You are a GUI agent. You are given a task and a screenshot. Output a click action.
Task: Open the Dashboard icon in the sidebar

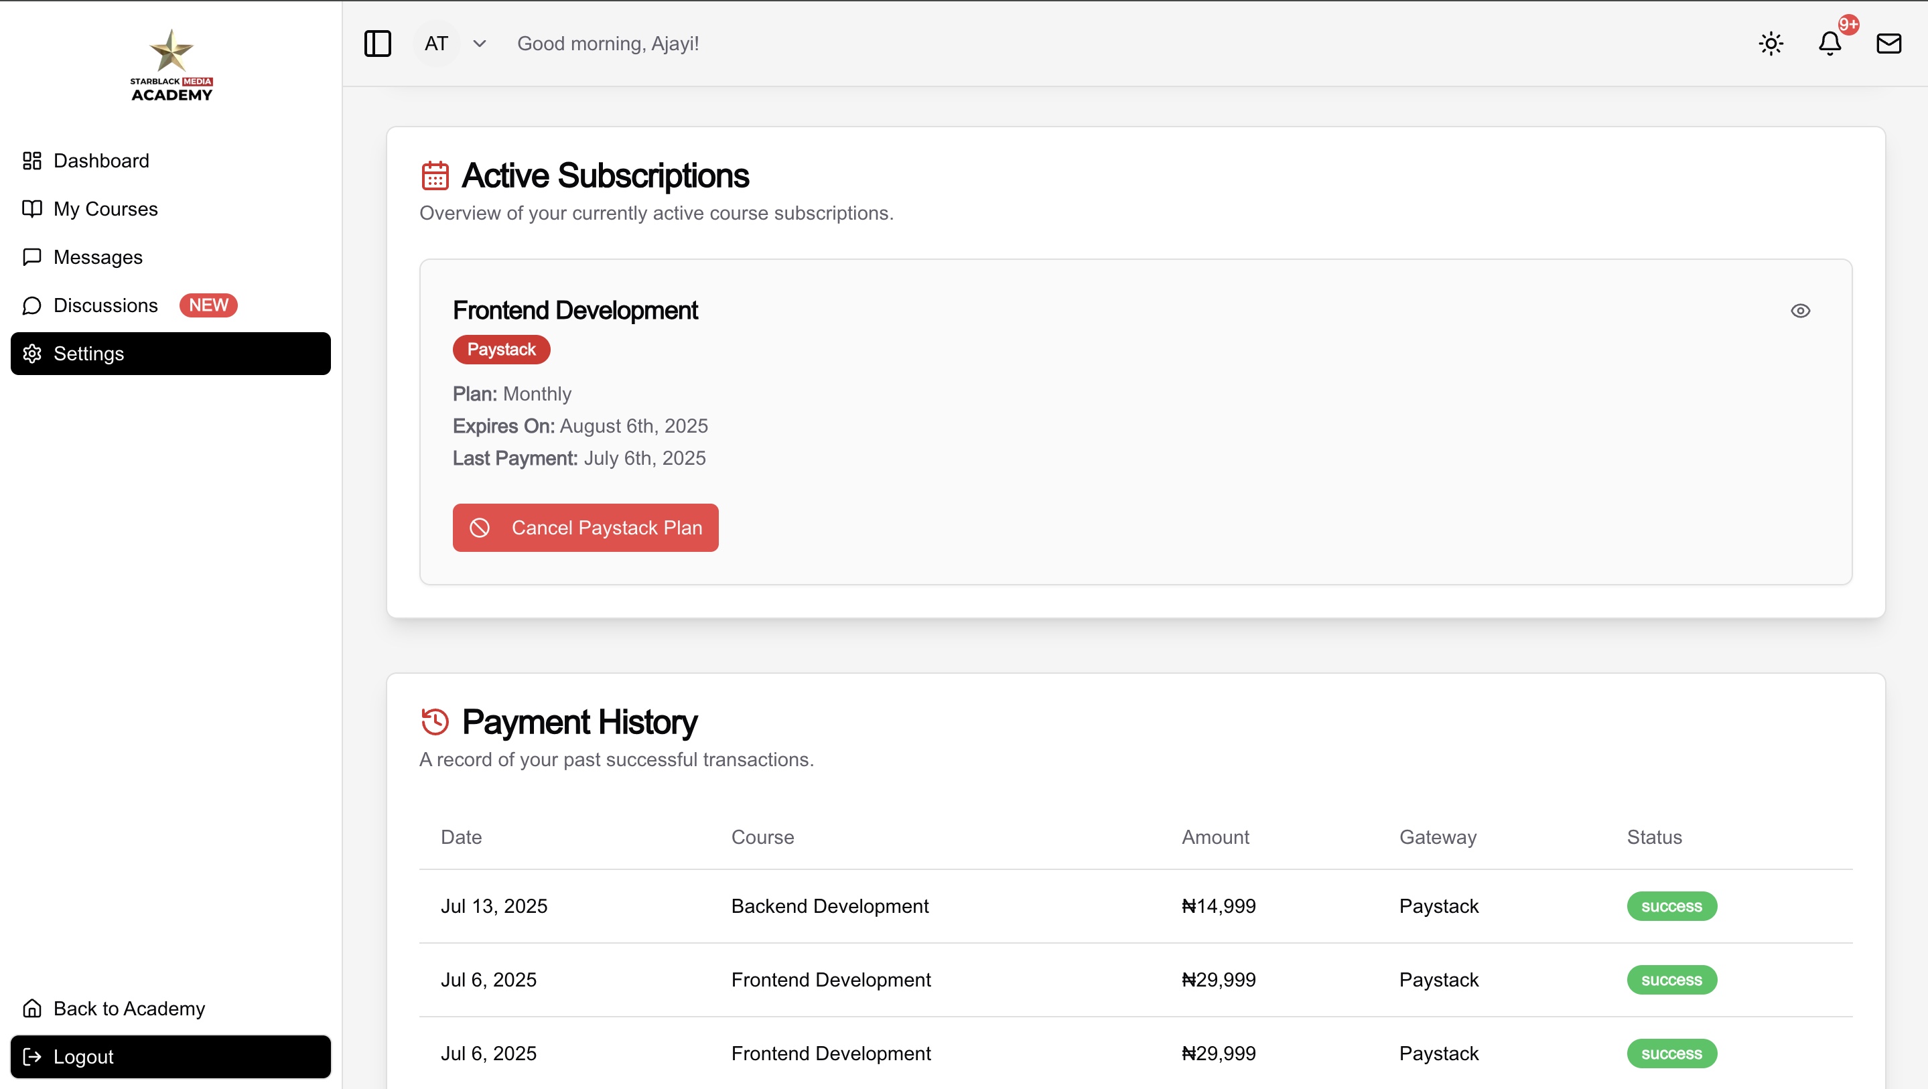point(32,160)
